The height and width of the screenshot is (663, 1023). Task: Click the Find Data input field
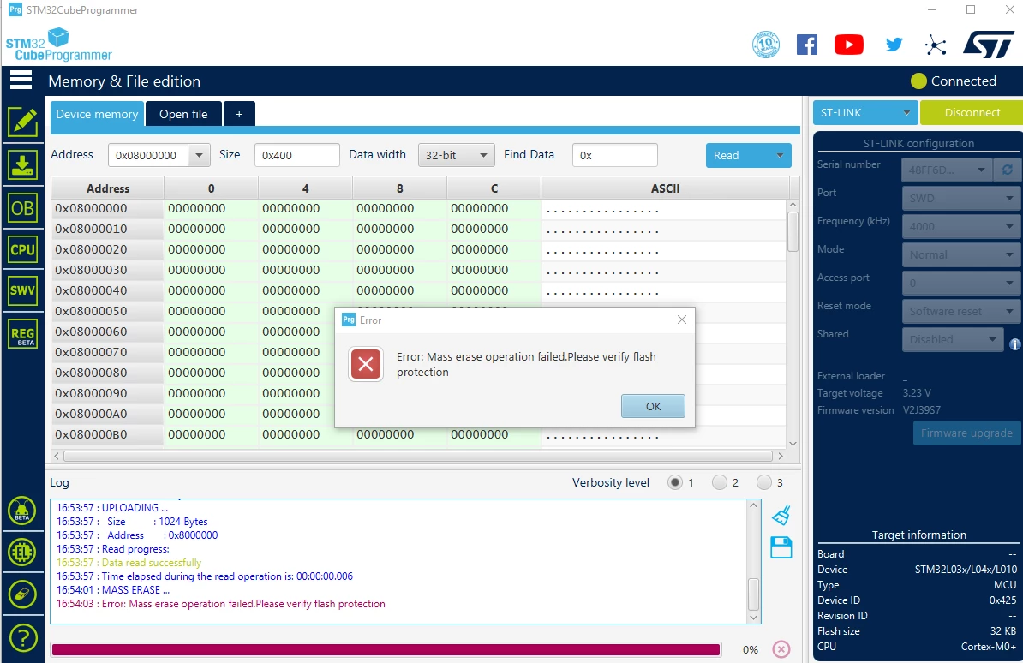tap(614, 155)
